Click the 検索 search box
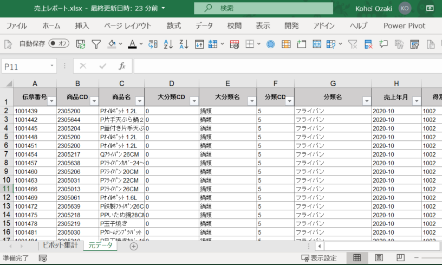This screenshot has width=442, height=265. point(263,8)
